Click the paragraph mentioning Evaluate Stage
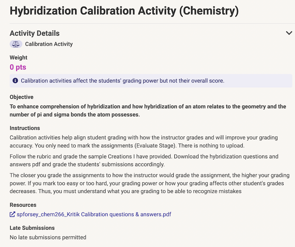This screenshot has width=295, height=247. (144, 141)
